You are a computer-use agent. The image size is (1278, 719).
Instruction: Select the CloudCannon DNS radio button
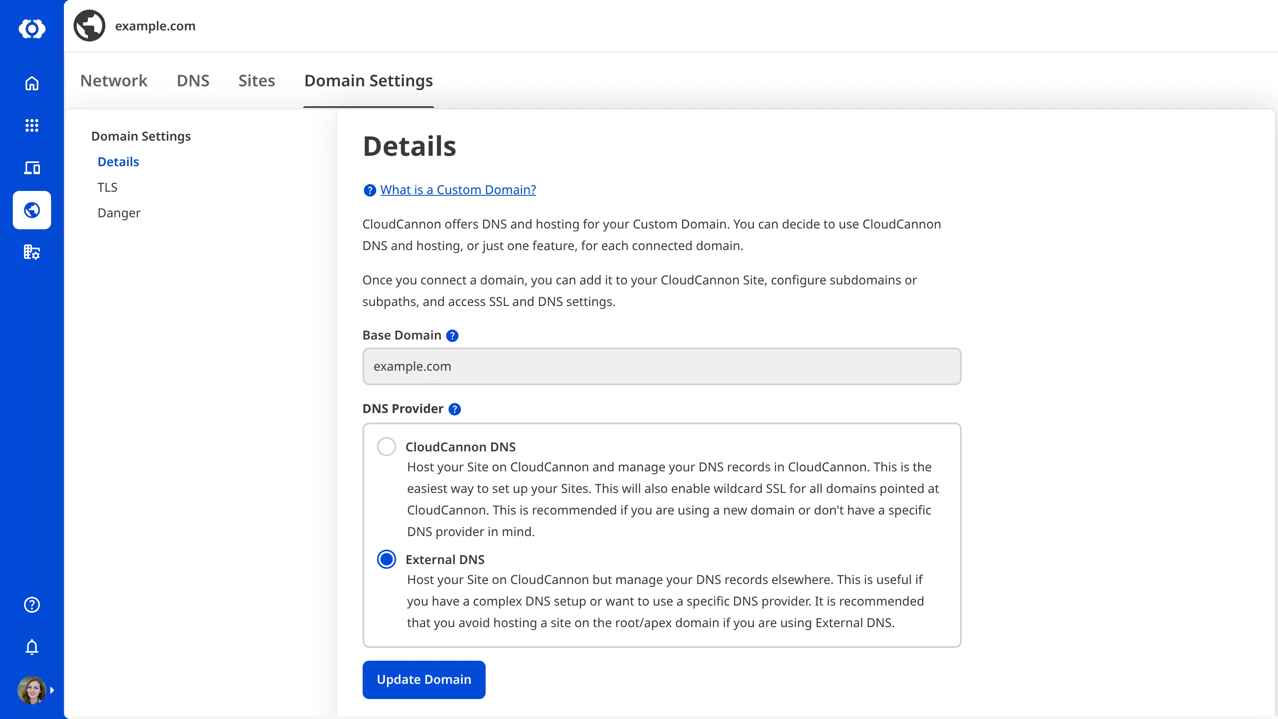(387, 447)
